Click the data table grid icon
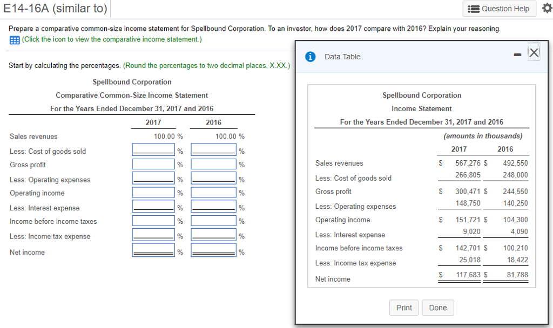The image size is (553, 328). [x=14, y=39]
